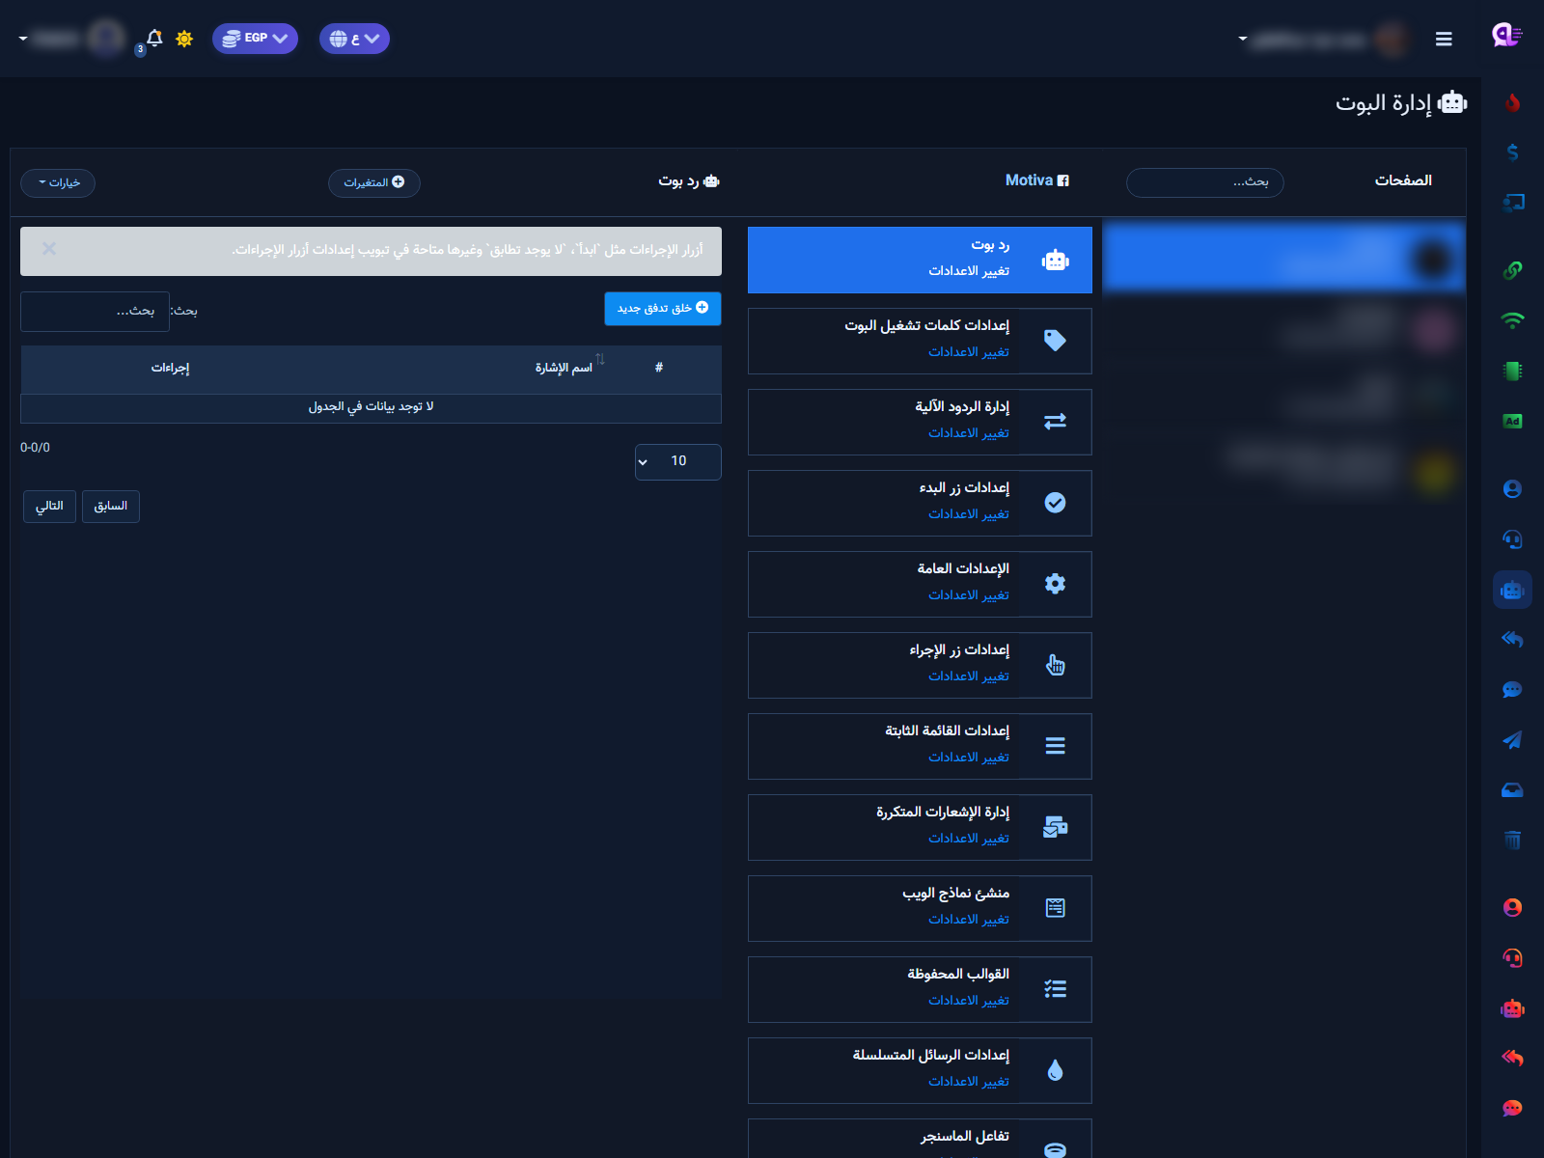Click the # column header
This screenshot has height=1158, width=1544.
(x=659, y=368)
